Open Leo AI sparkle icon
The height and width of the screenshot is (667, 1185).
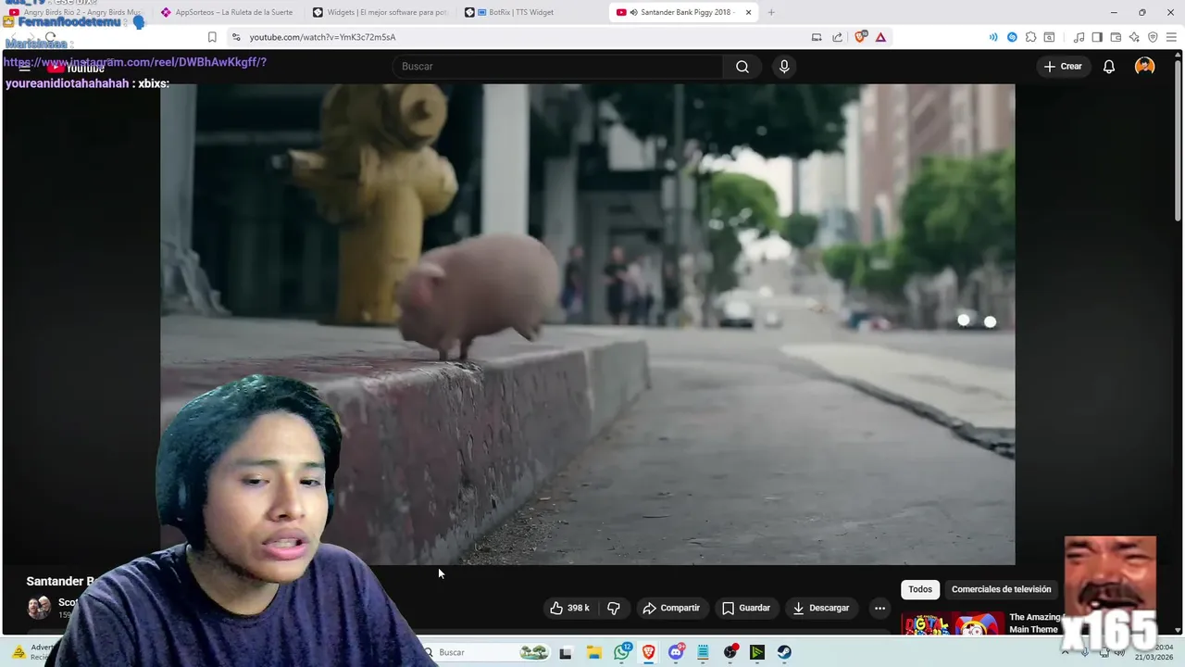1134,37
